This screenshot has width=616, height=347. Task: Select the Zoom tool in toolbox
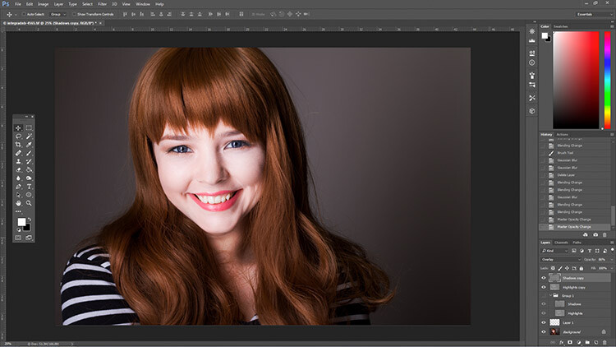(x=29, y=203)
